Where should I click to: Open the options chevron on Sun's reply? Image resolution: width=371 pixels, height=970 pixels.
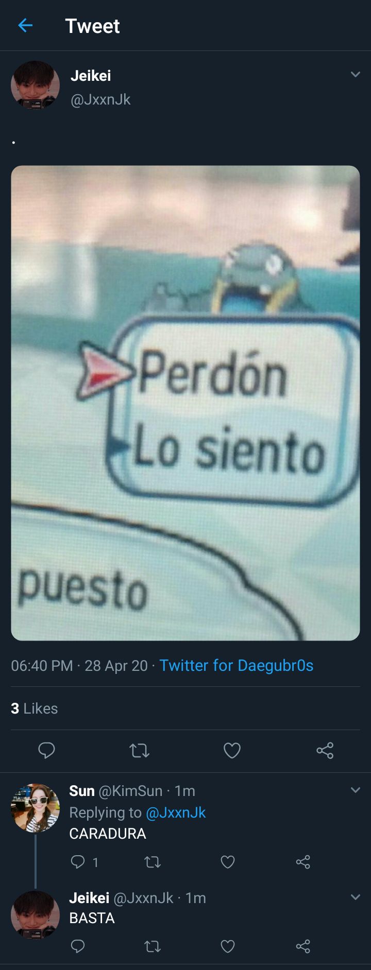(355, 790)
